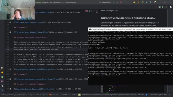This screenshot has height=97, width=173.
Task: Click the "Missing $ inserted." line in cmd
Action: tap(97, 43)
